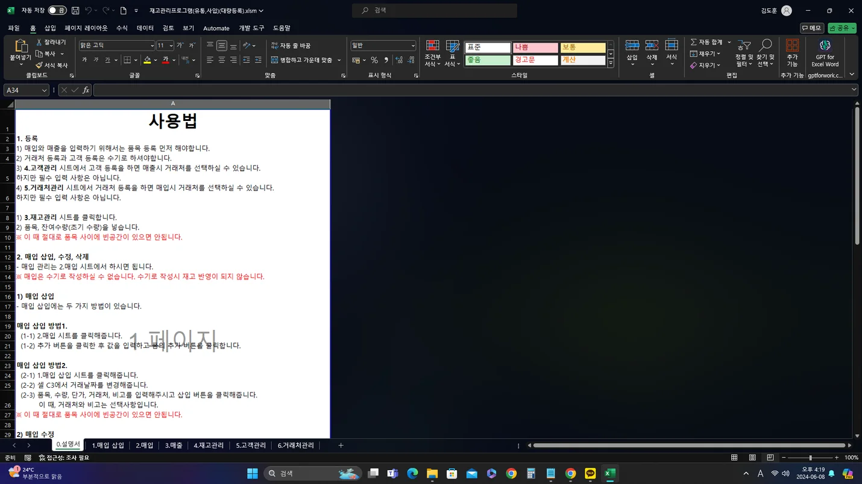
Task: Select top vertical alignment icon
Action: point(210,46)
